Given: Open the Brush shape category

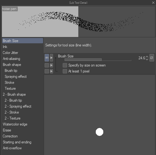Looking at the screenshot, I should coord(22,65).
